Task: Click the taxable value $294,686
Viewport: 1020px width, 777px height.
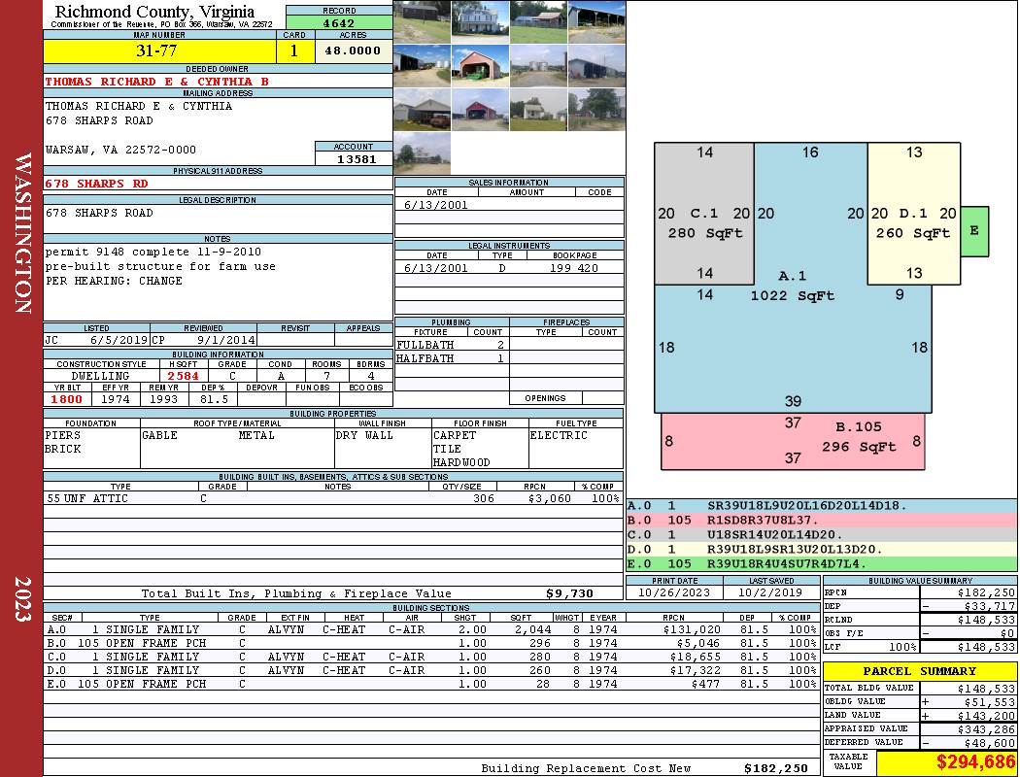Action: [975, 761]
